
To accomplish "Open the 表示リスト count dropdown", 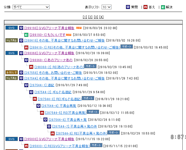I will point(106,7).
